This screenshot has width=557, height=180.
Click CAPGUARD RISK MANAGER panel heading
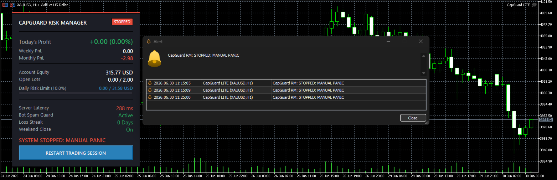pos(53,23)
